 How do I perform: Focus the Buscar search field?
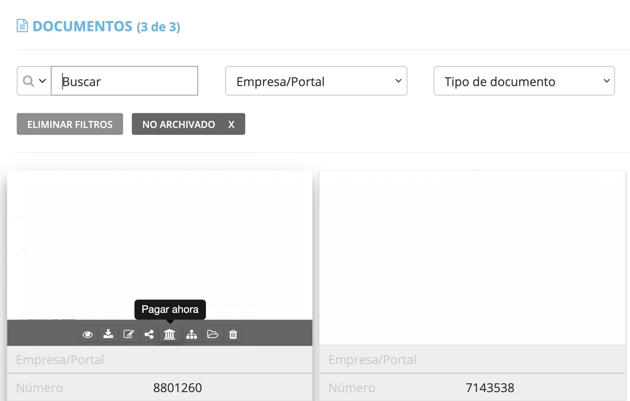tap(124, 81)
